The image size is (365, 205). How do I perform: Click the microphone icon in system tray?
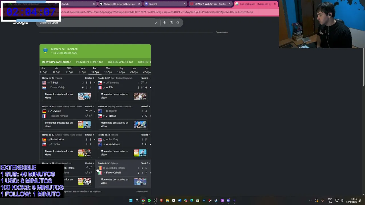323,200
